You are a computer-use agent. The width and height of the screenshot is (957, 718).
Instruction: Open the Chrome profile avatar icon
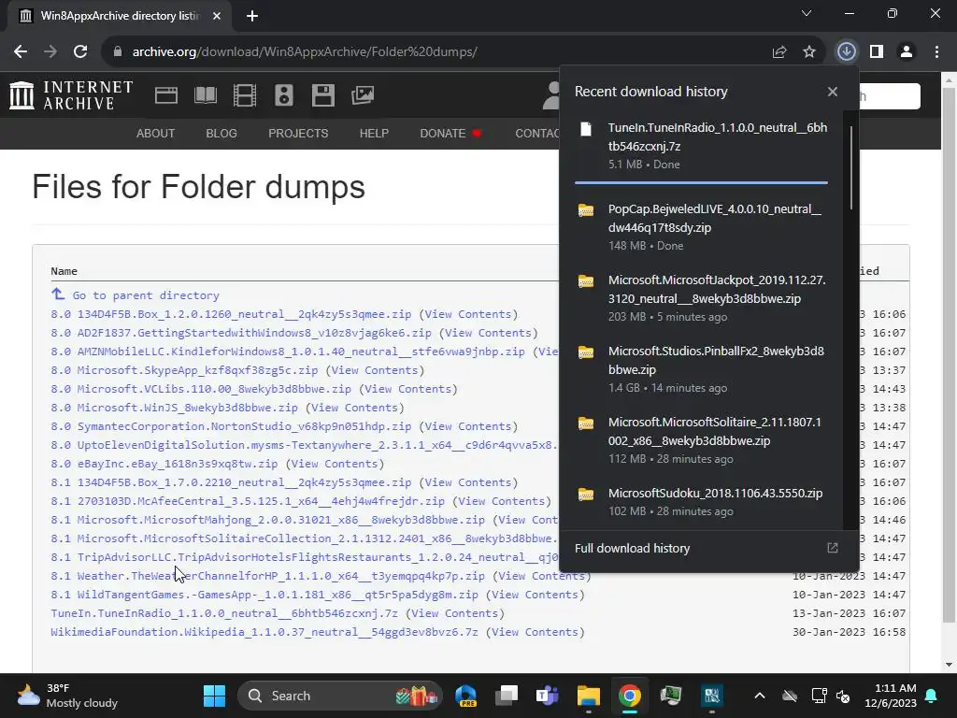[907, 52]
